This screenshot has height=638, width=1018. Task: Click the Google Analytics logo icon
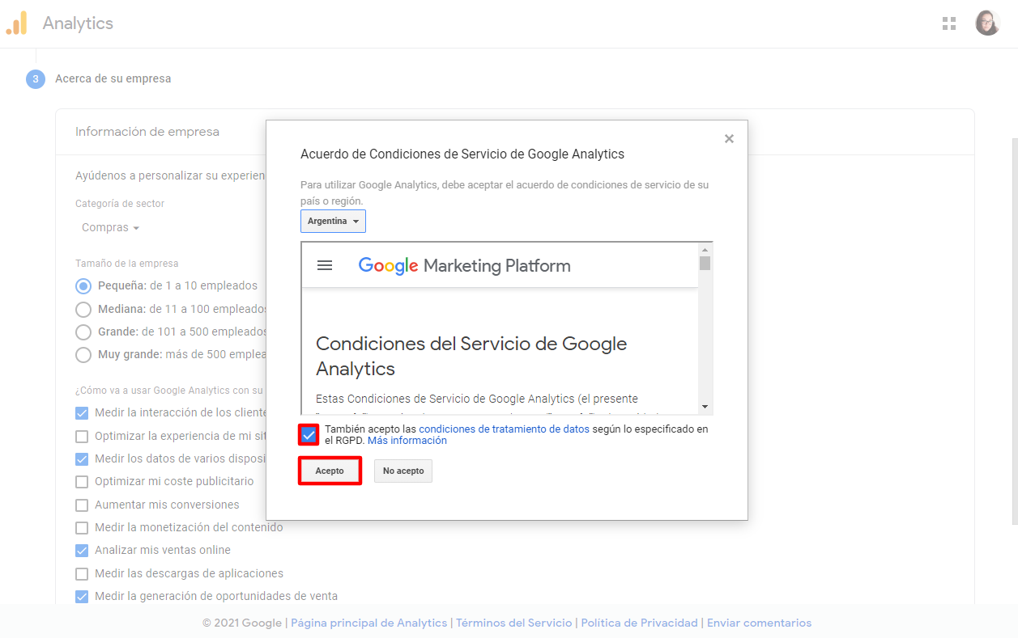[16, 23]
